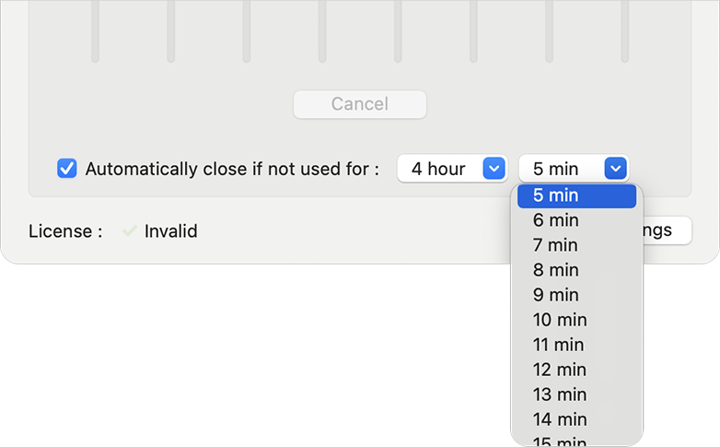
Task: Select the 12 min entry
Action: click(576, 370)
